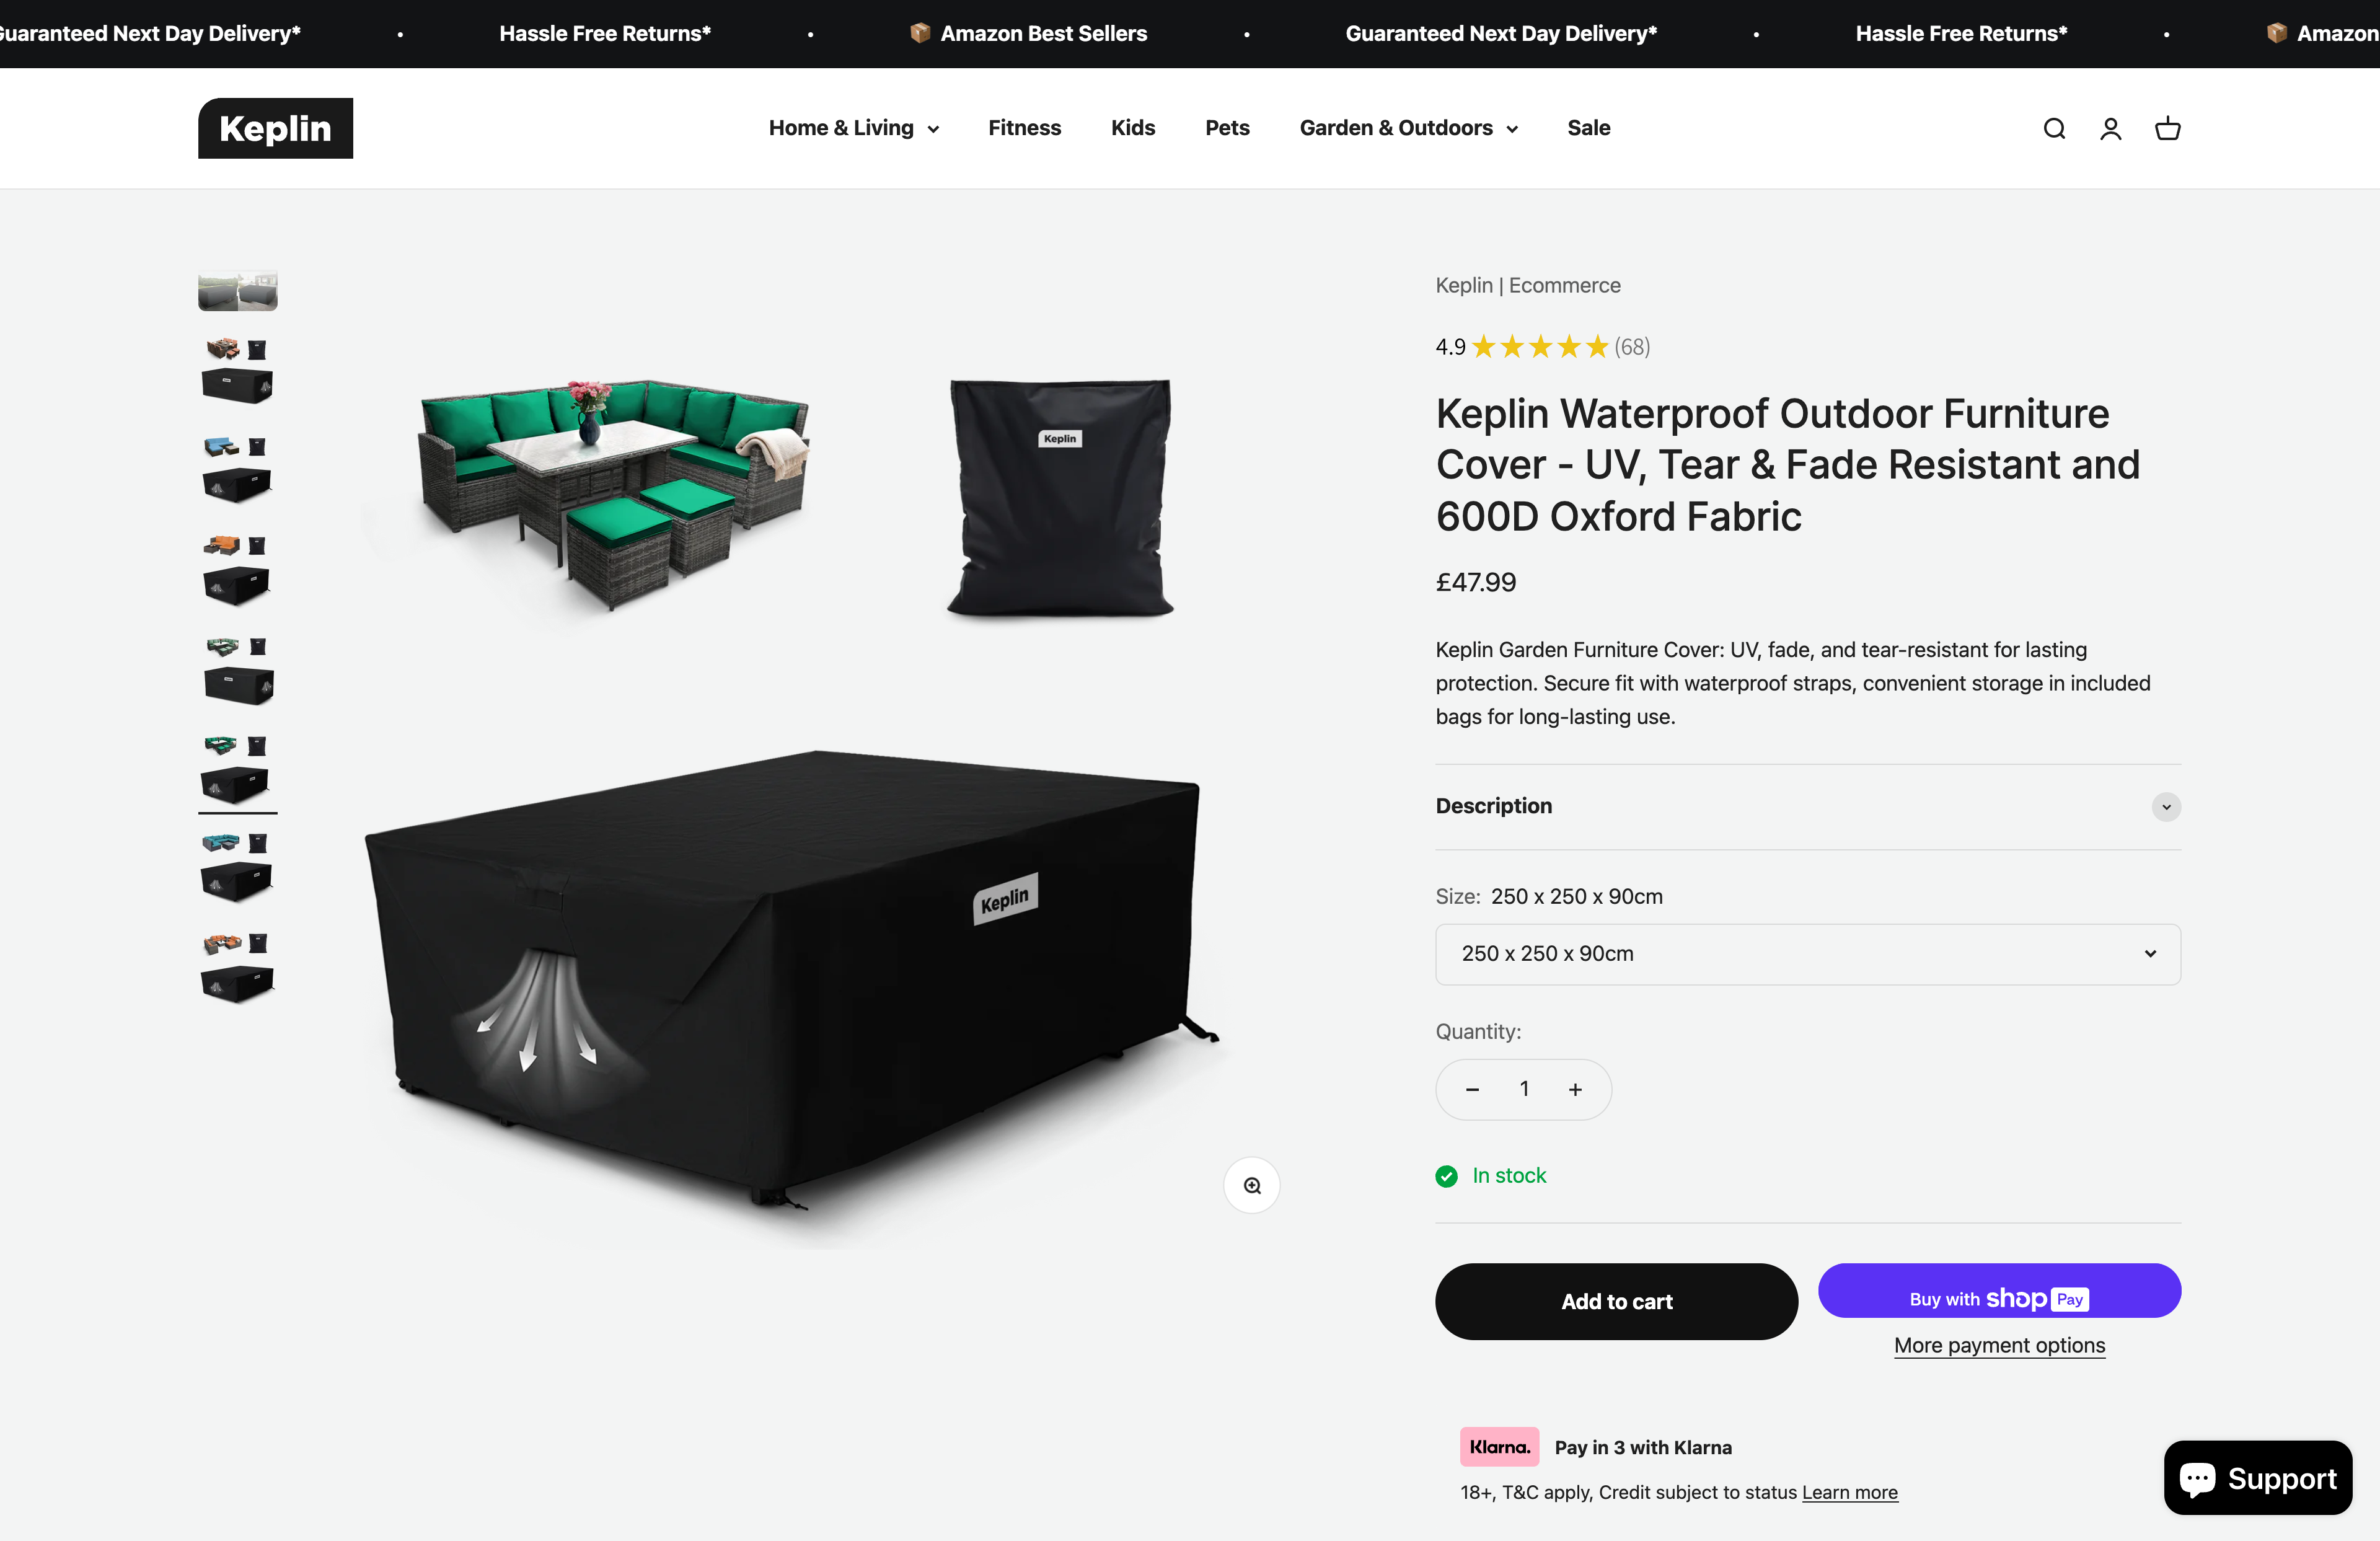Image resolution: width=2380 pixels, height=1541 pixels.
Task: Open the Support chat widget
Action: tap(2257, 1478)
